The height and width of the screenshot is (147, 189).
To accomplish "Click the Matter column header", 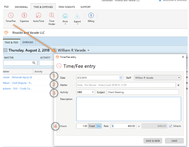I will click(x=18, y=72).
